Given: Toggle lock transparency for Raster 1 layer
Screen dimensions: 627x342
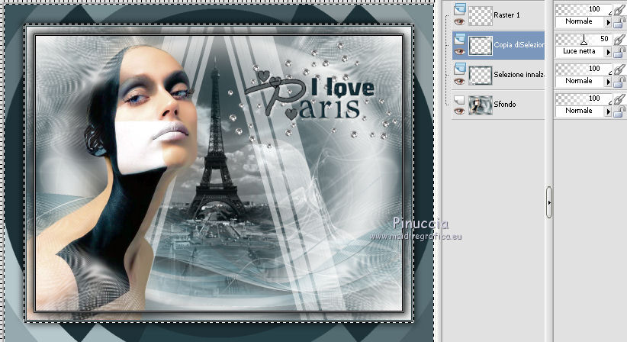Looking at the screenshot, I should [619, 22].
